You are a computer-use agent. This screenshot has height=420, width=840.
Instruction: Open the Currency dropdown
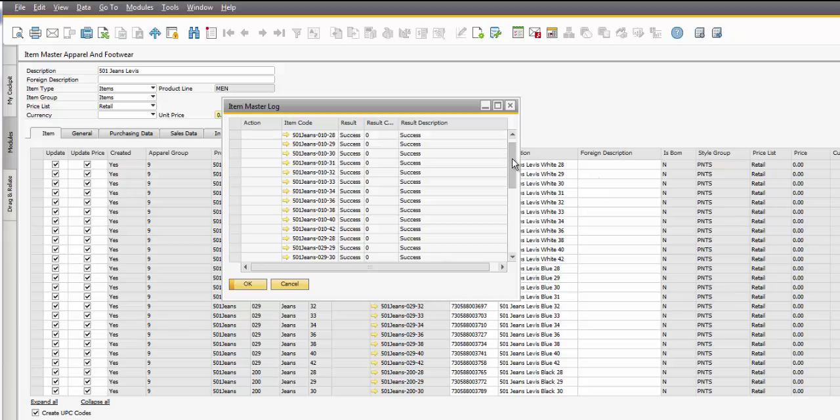(152, 115)
